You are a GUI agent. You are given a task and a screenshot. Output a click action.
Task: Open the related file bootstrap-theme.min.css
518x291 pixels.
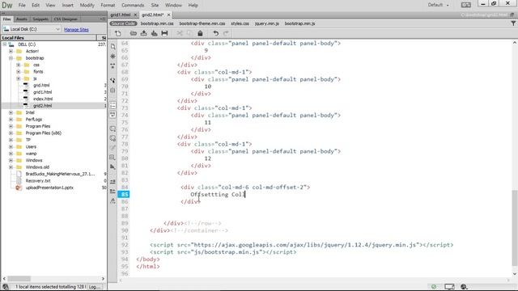(x=202, y=23)
